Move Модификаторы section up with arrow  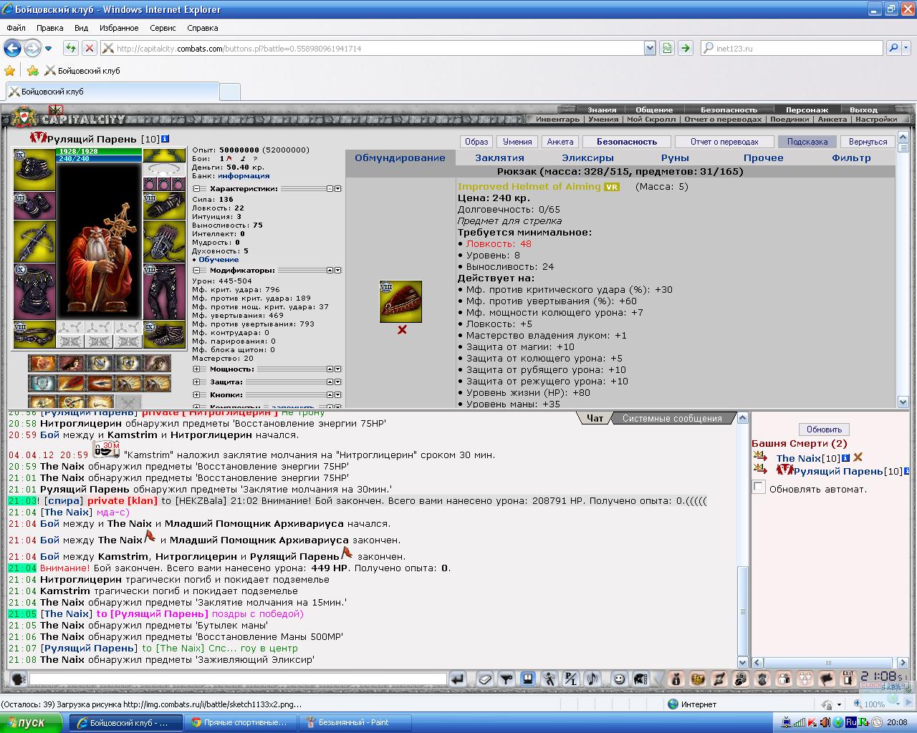(330, 271)
